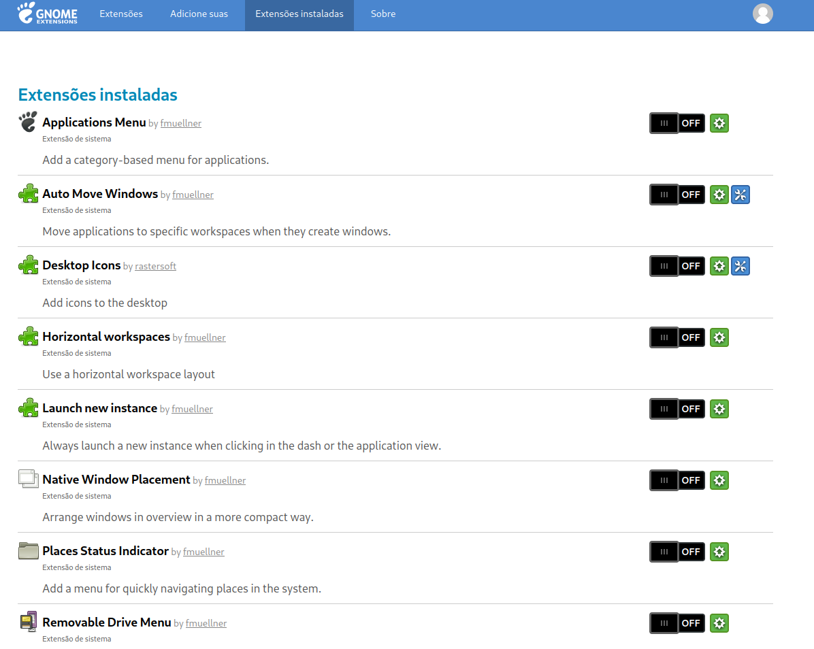Open Horizontal workspaces green gear icon
814x649 pixels.
click(x=719, y=337)
